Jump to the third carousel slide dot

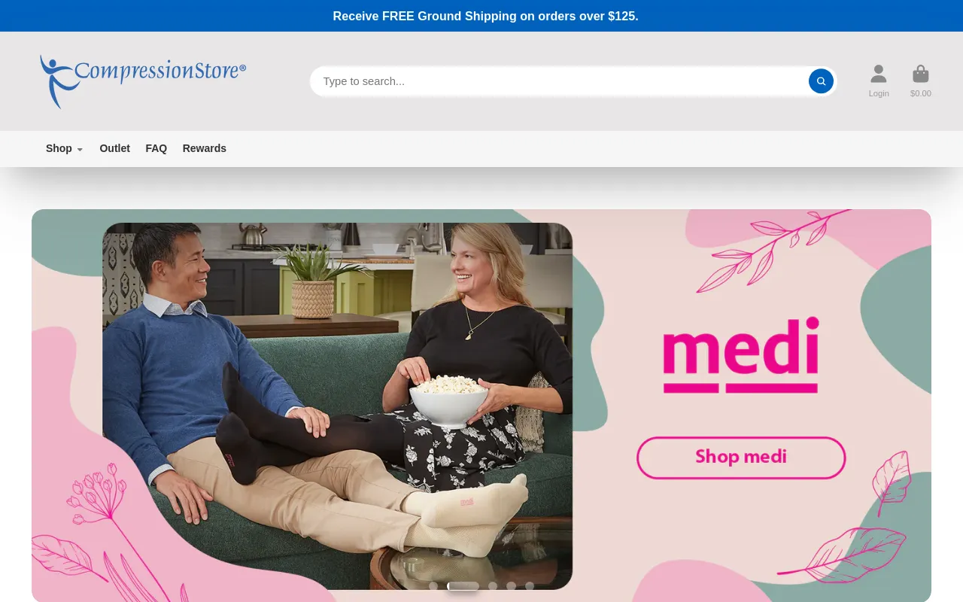pyautogui.click(x=493, y=586)
